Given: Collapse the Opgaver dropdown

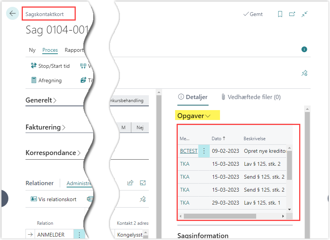Looking at the screenshot, I should (194, 116).
